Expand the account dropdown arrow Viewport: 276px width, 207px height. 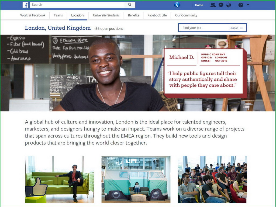tap(248, 5)
